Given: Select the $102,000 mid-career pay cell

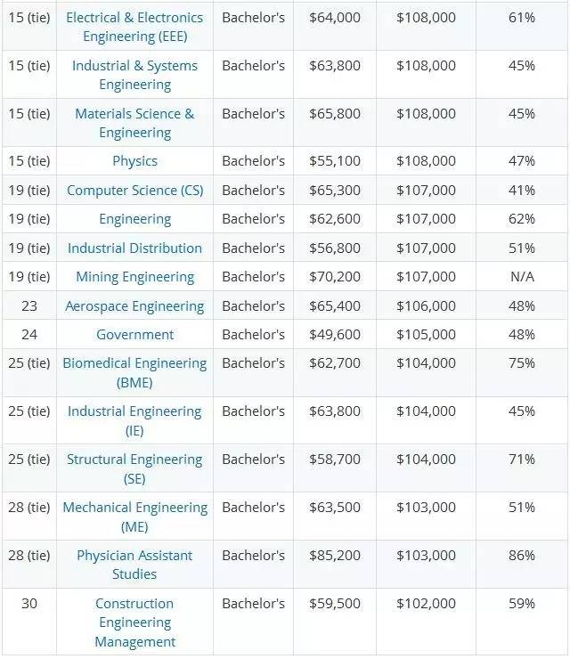Looking at the screenshot, I should pyautogui.click(x=426, y=604).
